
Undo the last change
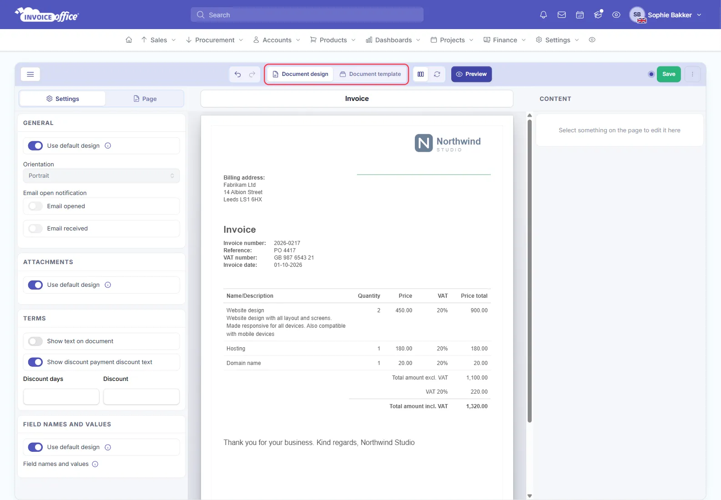(x=237, y=74)
